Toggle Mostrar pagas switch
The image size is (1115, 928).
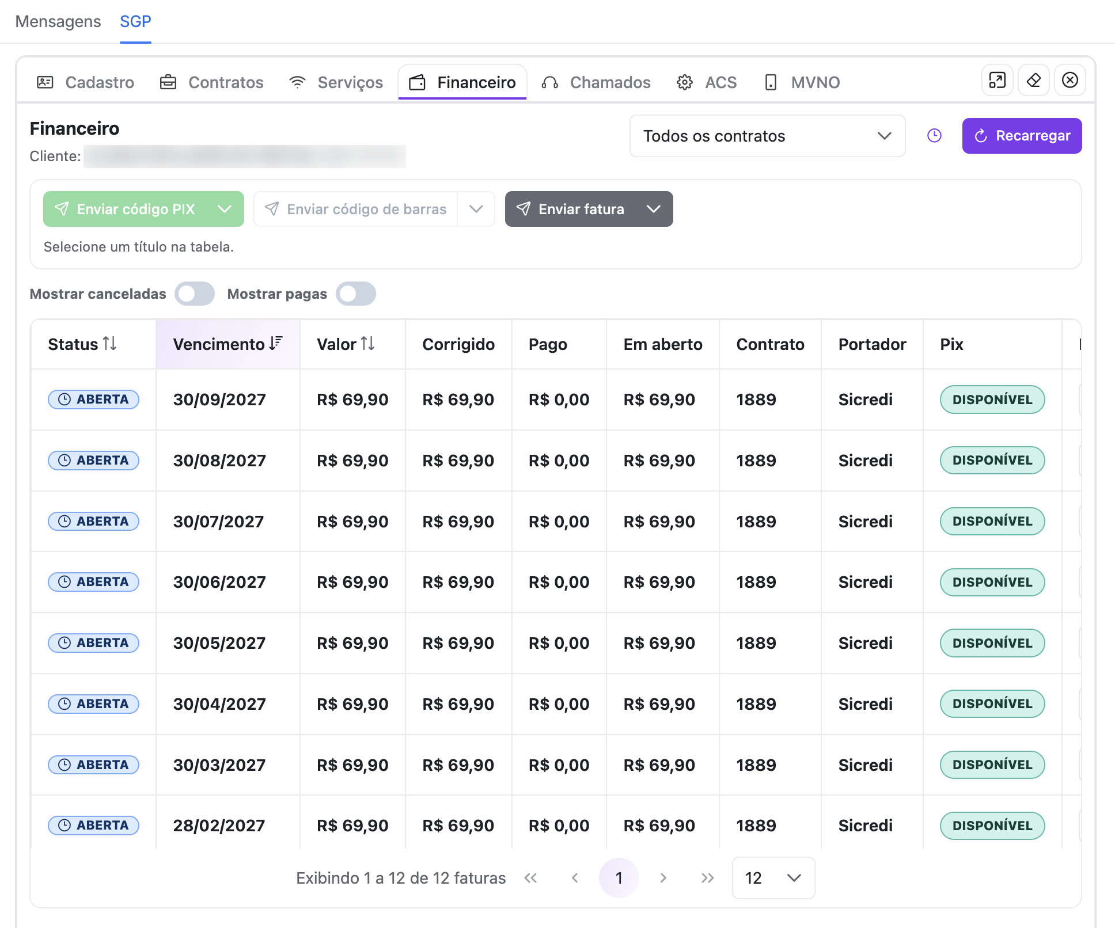[356, 294]
